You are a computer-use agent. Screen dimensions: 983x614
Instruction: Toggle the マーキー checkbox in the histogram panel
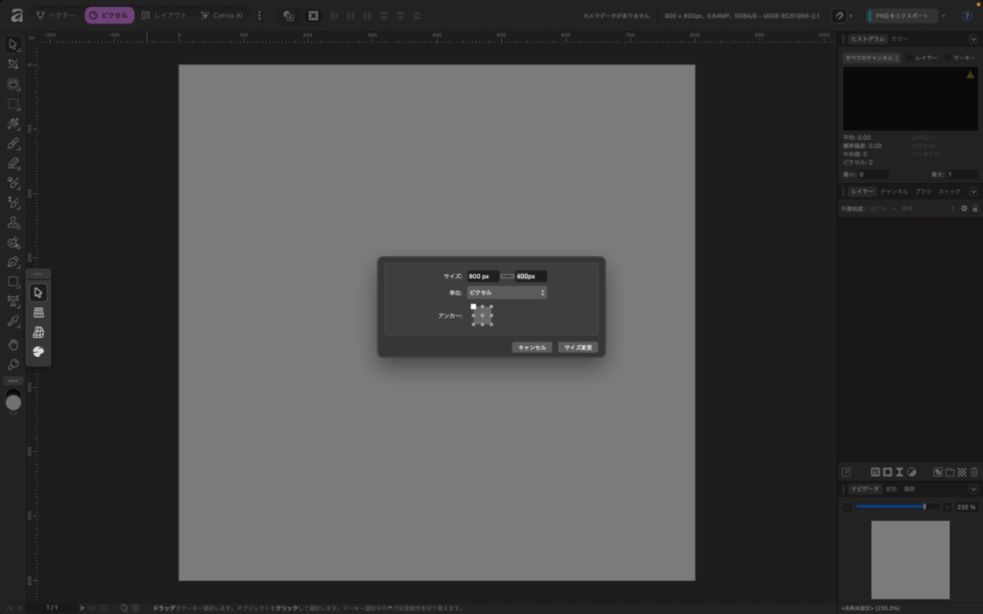point(949,59)
